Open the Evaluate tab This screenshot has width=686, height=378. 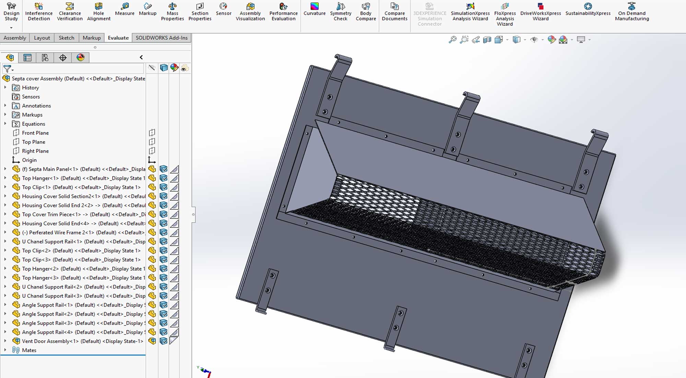[118, 38]
